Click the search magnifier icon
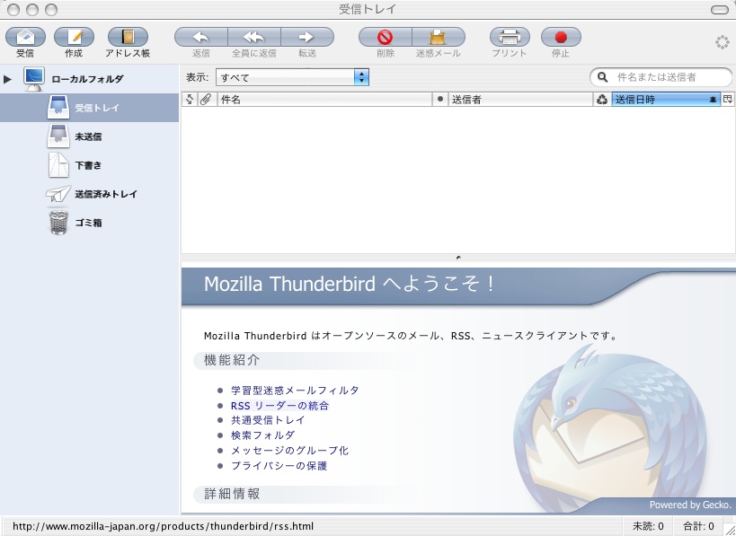Image resolution: width=736 pixels, height=536 pixels. 603,77
